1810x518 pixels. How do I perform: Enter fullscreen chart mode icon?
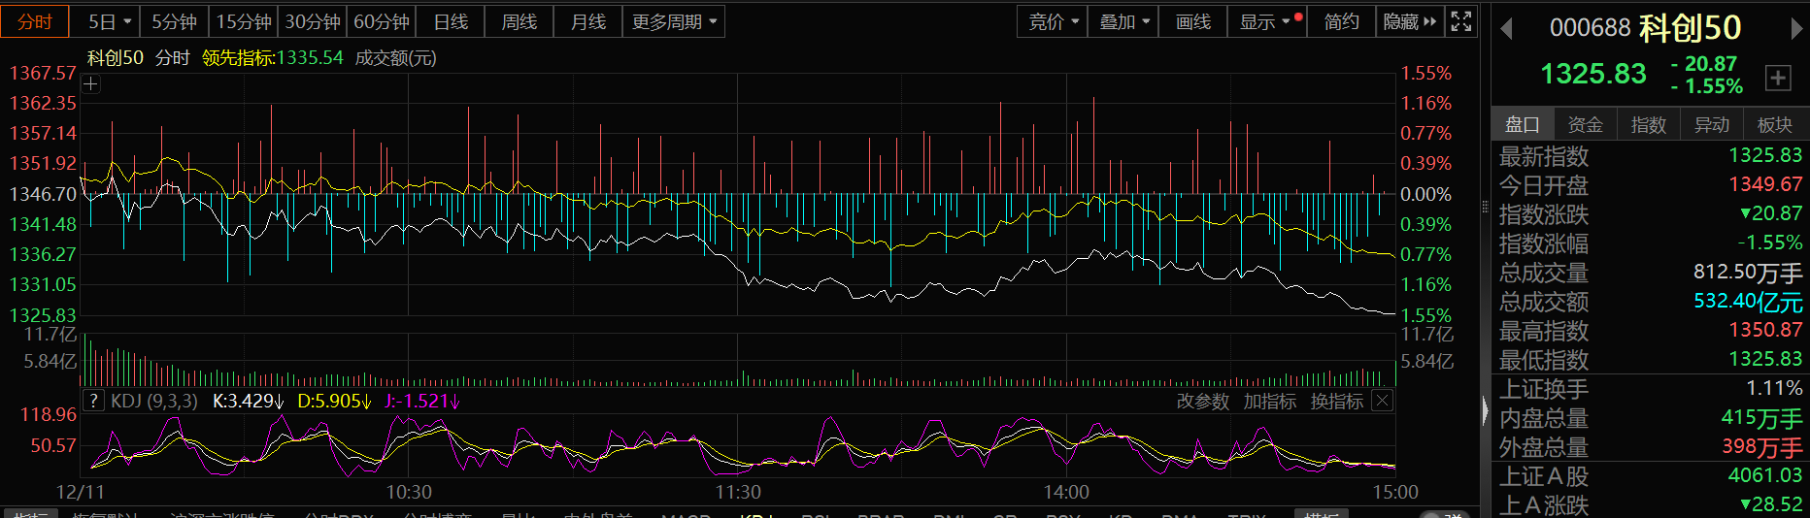[1461, 21]
